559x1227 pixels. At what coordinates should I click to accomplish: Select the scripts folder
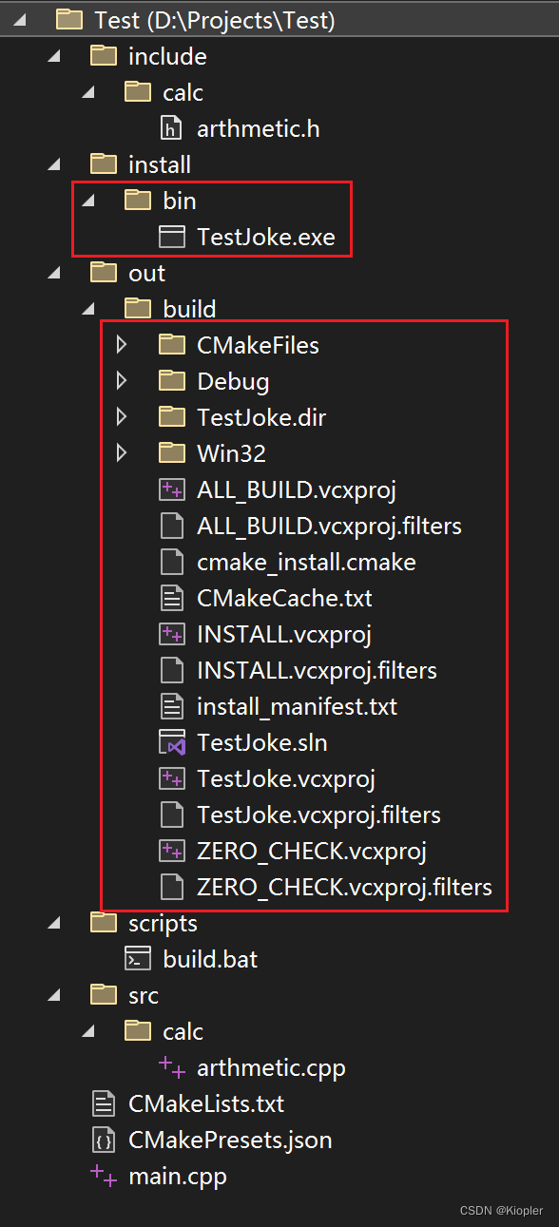pyautogui.click(x=162, y=923)
